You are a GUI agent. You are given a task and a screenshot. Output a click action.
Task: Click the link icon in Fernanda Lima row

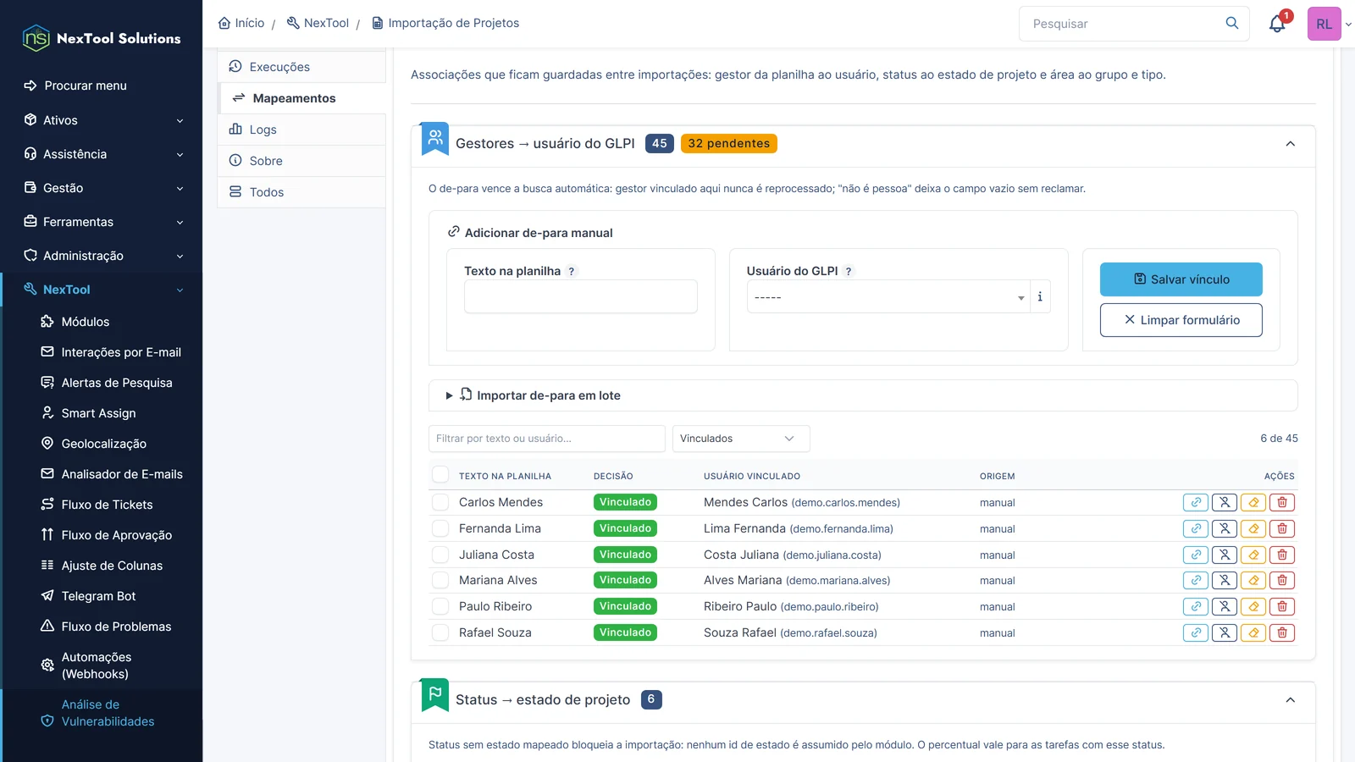point(1196,528)
